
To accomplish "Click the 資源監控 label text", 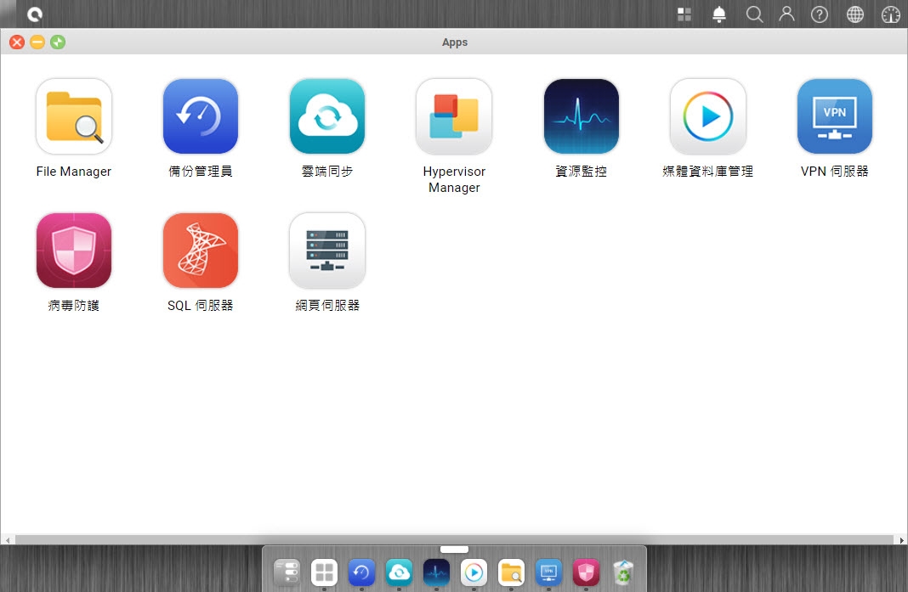I will (x=581, y=172).
